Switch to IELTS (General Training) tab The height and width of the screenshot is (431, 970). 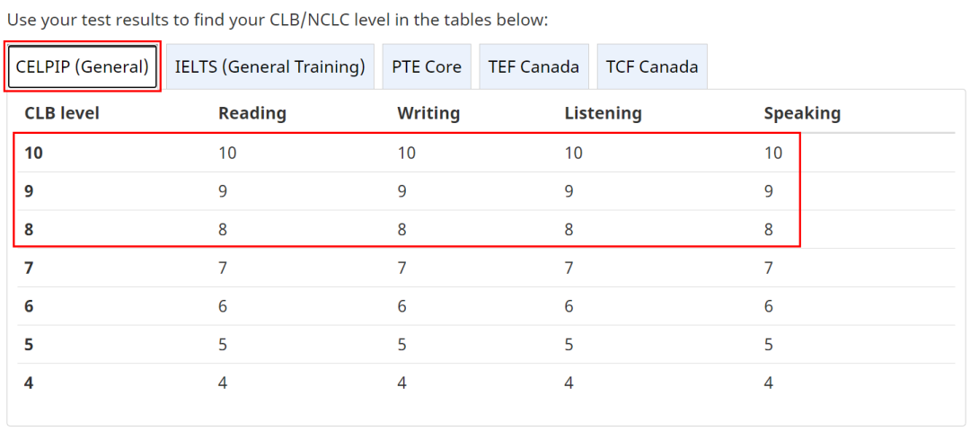[x=269, y=66]
